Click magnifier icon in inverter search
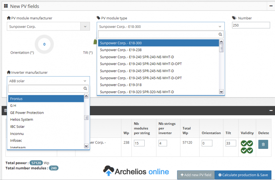This screenshot has width=275, height=180. [x=85, y=88]
